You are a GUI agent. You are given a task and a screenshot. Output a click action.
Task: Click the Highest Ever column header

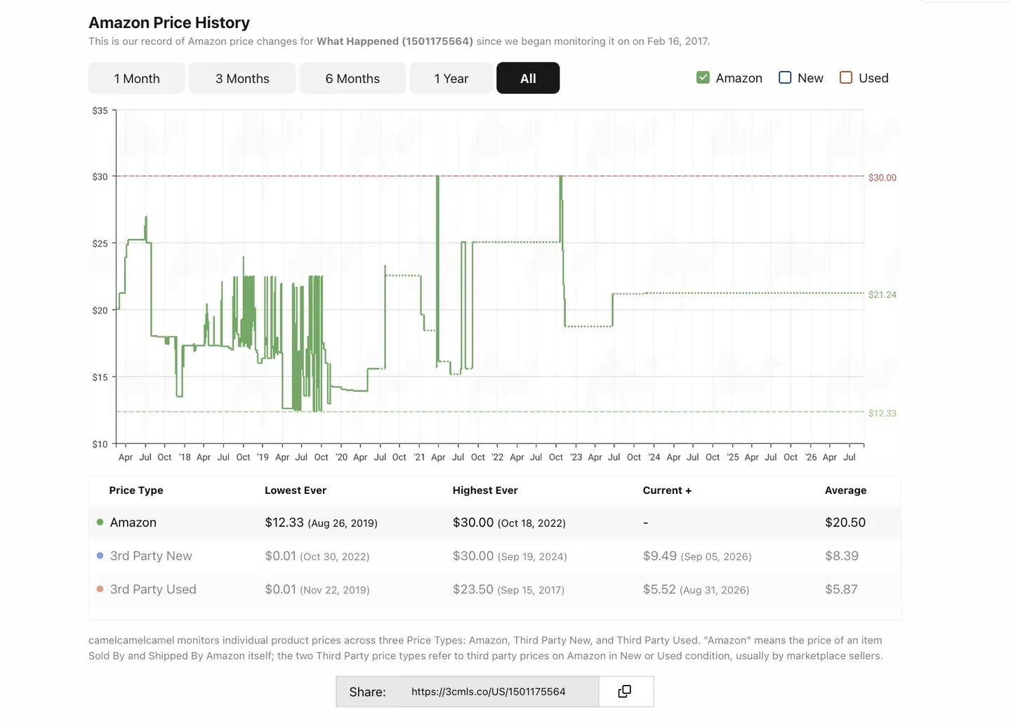485,490
